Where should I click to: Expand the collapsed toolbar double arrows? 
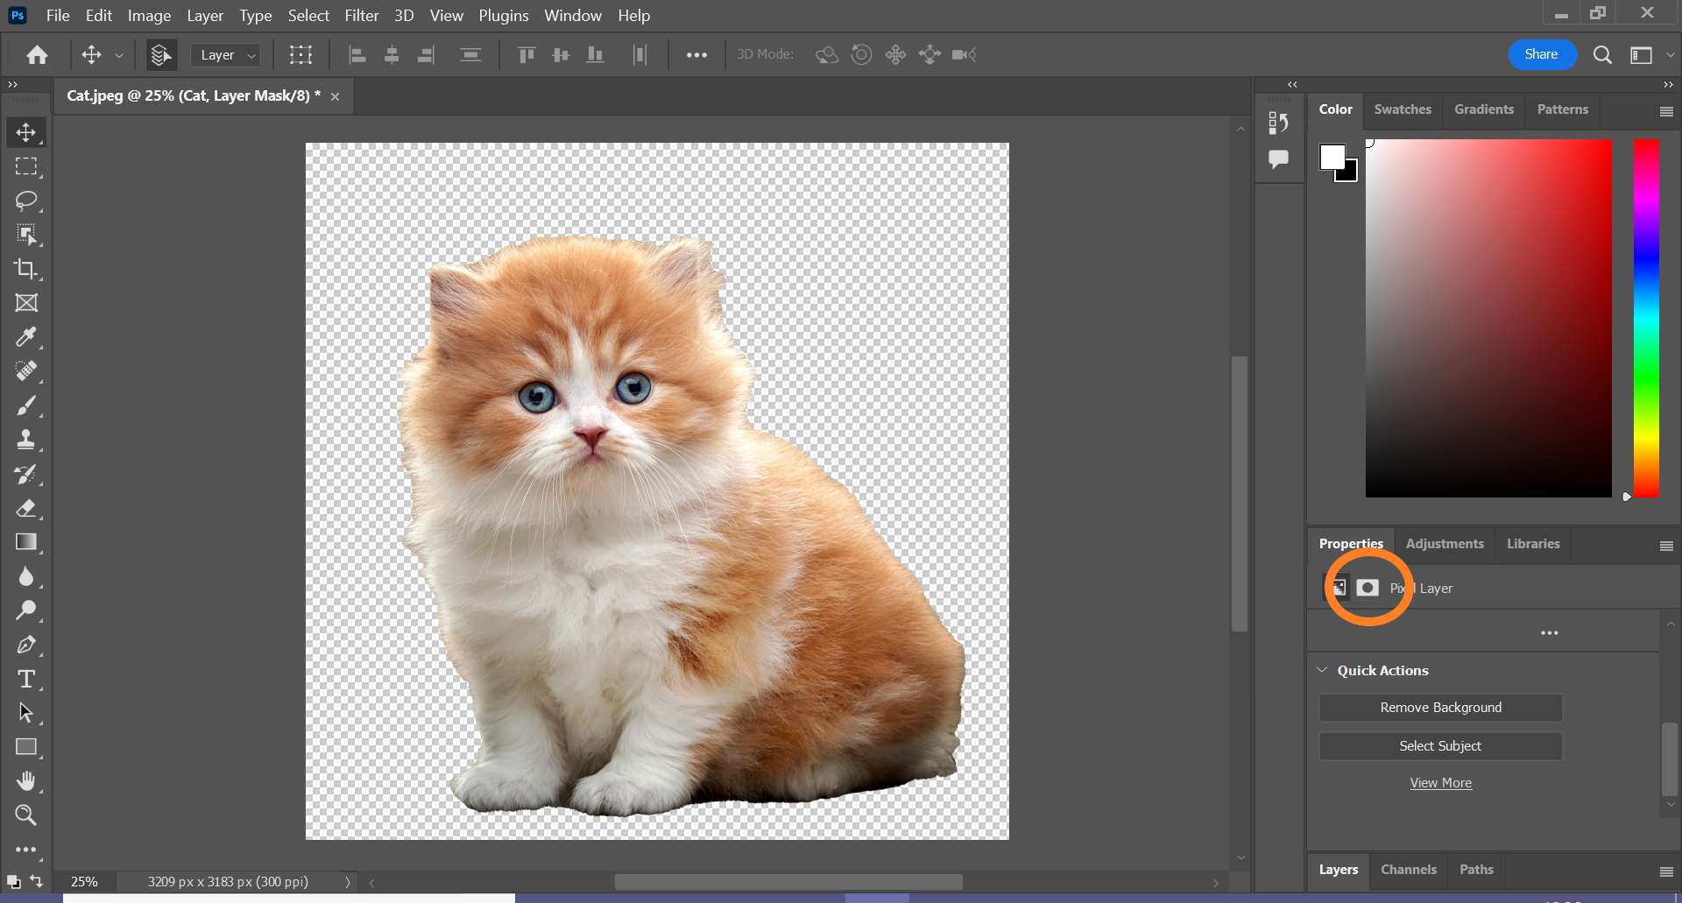point(12,85)
